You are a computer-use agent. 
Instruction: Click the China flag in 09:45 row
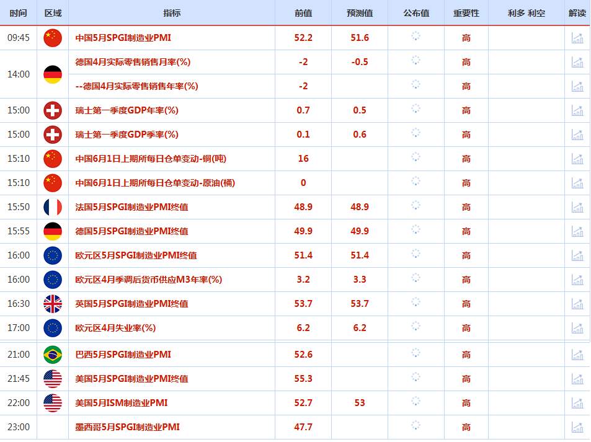[x=53, y=38]
